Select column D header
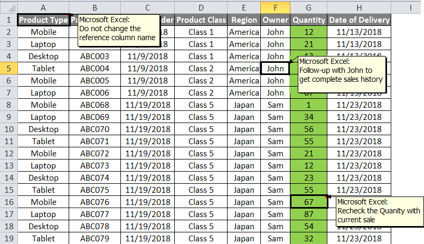The height and width of the screenshot is (244, 424). [x=201, y=8]
